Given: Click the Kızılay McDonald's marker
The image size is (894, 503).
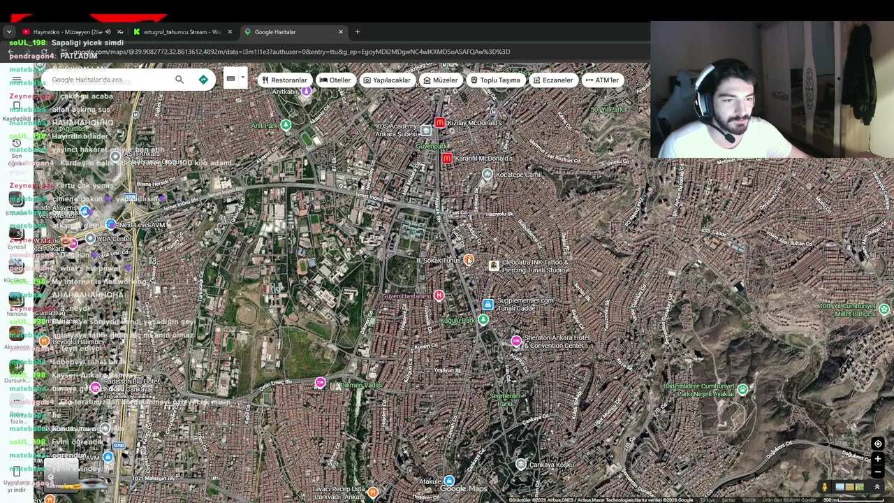Looking at the screenshot, I should pos(440,123).
